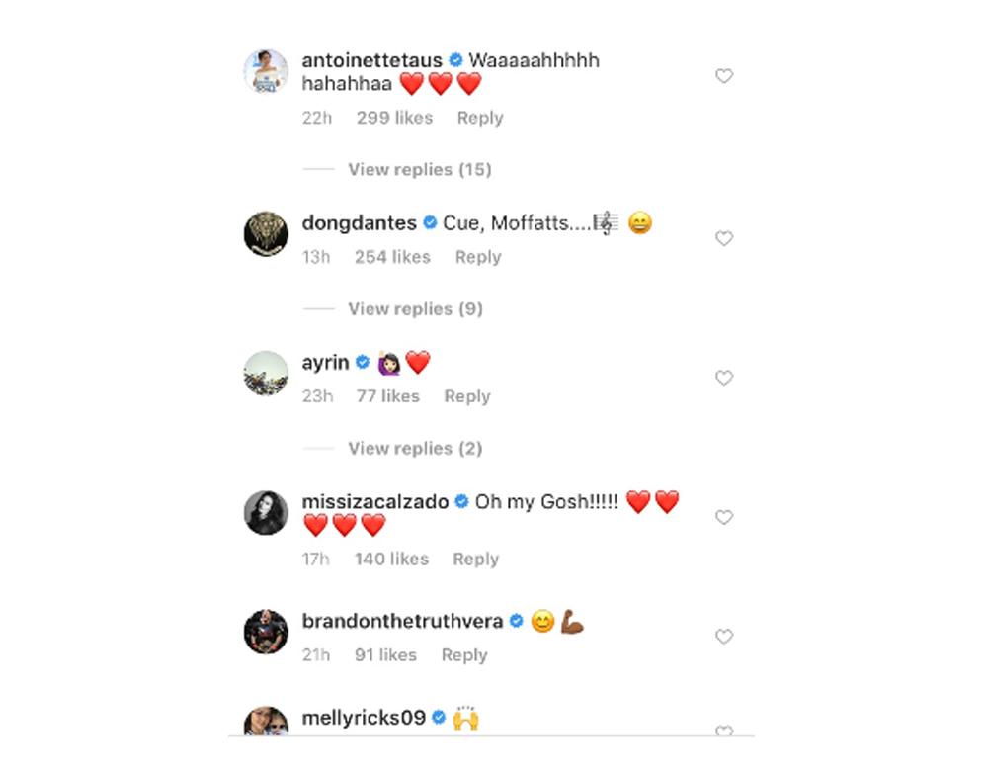Like antoinettetaus's comment with the heart
Image resolution: width=988 pixels, height=775 pixels.
pyautogui.click(x=724, y=76)
